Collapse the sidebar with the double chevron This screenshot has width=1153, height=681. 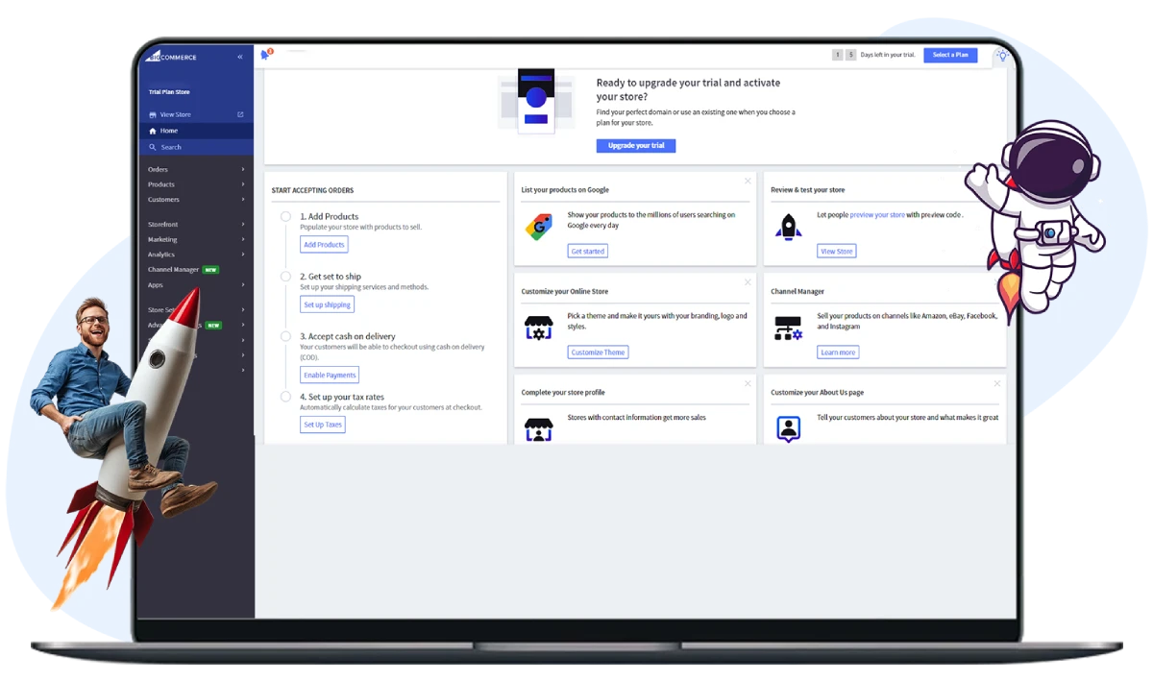(239, 56)
